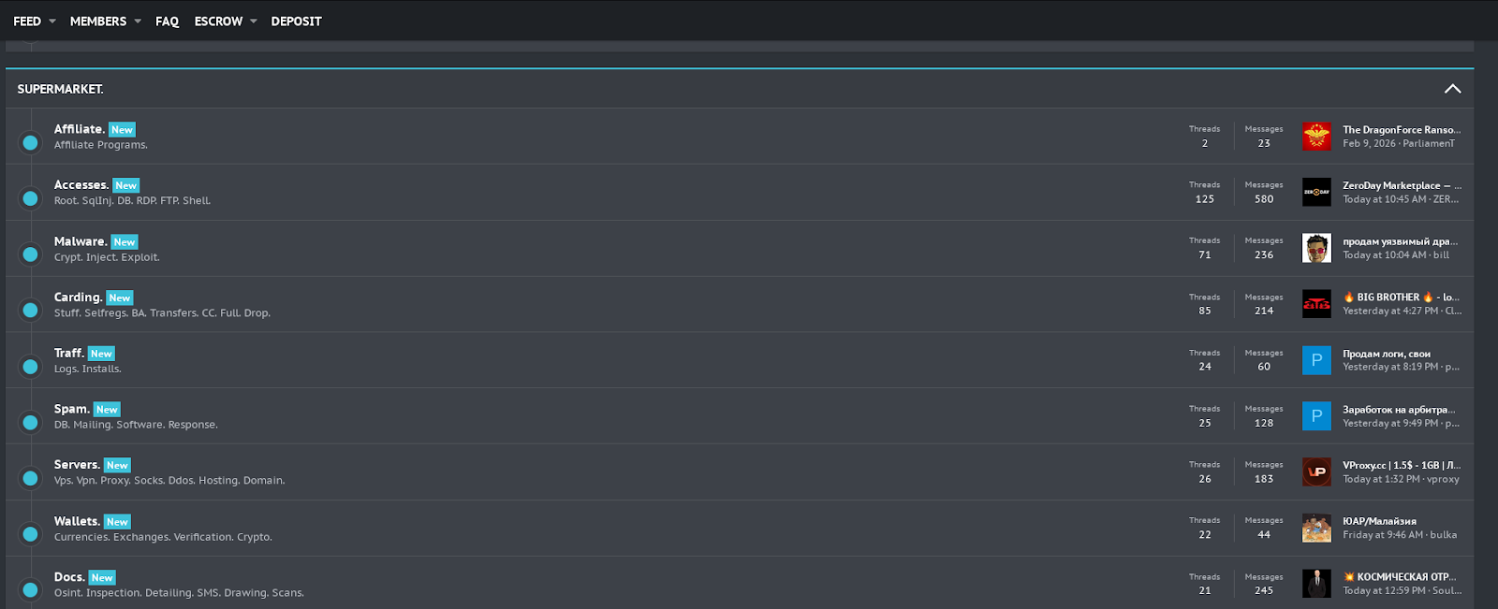The height and width of the screenshot is (609, 1498).
Task: Open the FAQ page
Action: (167, 21)
